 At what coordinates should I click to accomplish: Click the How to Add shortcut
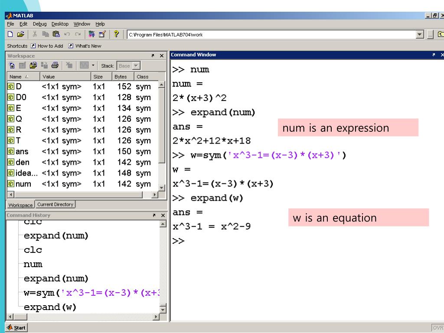pos(47,46)
